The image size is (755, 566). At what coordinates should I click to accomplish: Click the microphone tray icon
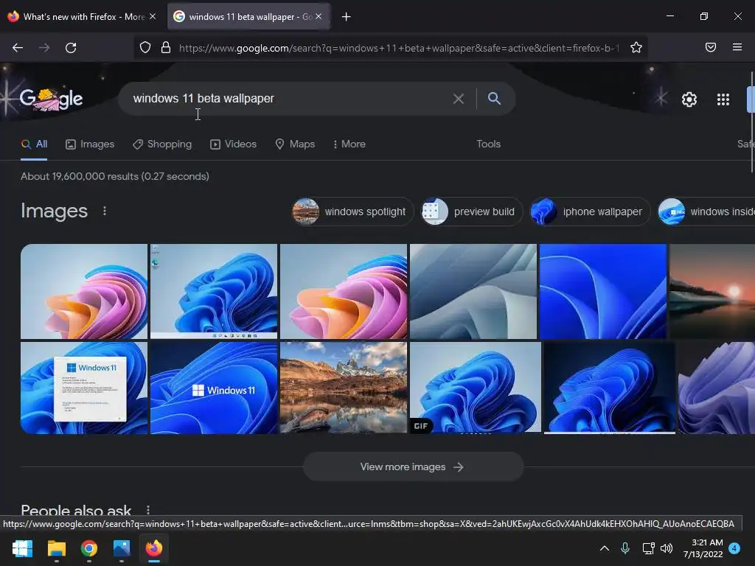click(625, 548)
